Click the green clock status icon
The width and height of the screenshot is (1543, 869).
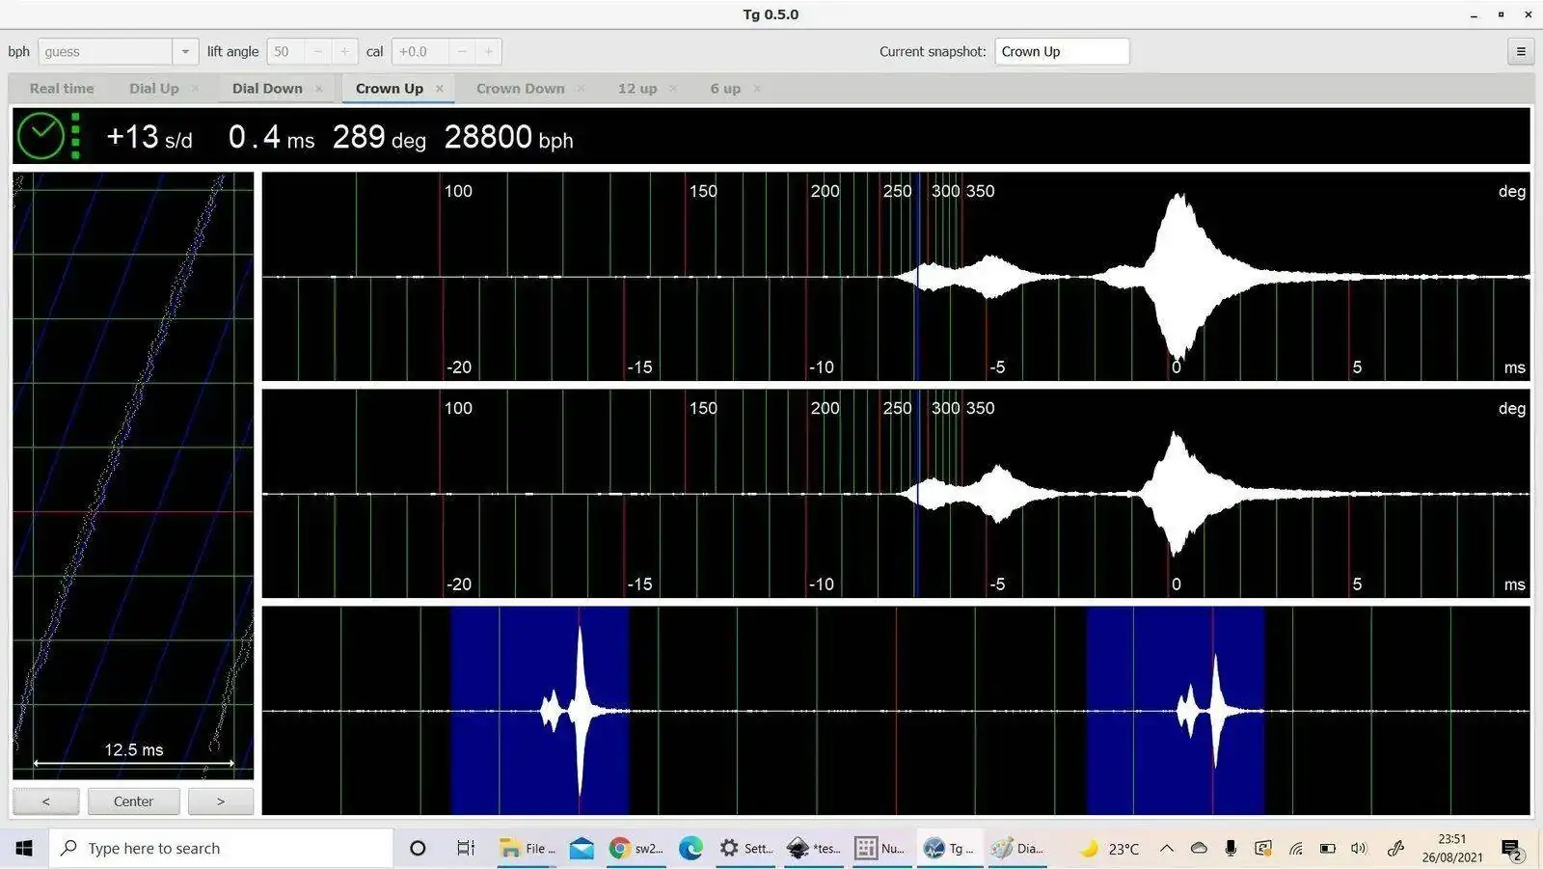(x=41, y=136)
